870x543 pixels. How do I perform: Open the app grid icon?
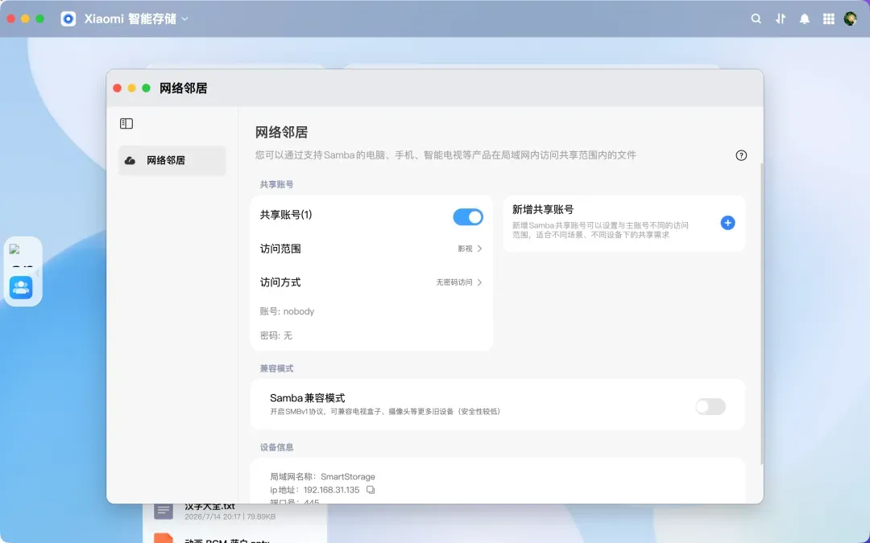click(828, 19)
